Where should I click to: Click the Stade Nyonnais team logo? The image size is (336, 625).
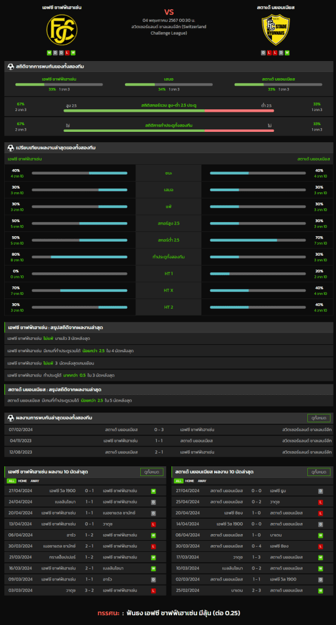tap(276, 30)
